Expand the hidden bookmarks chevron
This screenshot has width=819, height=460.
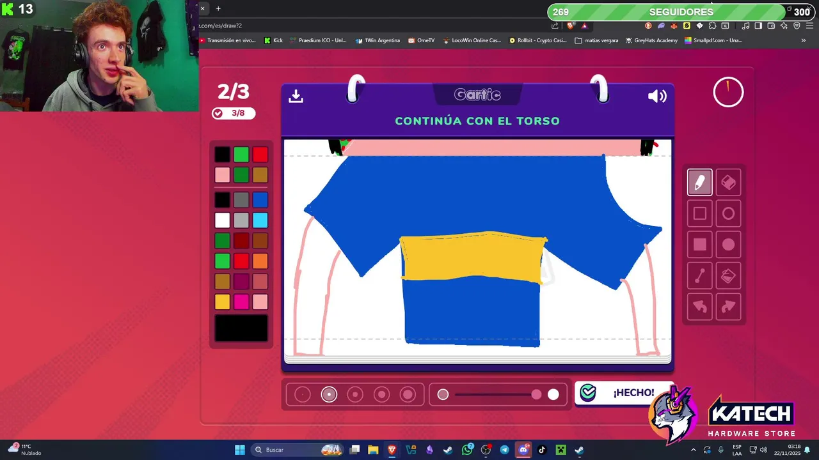[x=803, y=40]
